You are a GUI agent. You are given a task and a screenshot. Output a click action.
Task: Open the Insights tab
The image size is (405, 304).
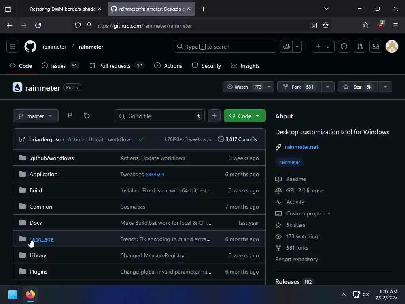(245, 66)
